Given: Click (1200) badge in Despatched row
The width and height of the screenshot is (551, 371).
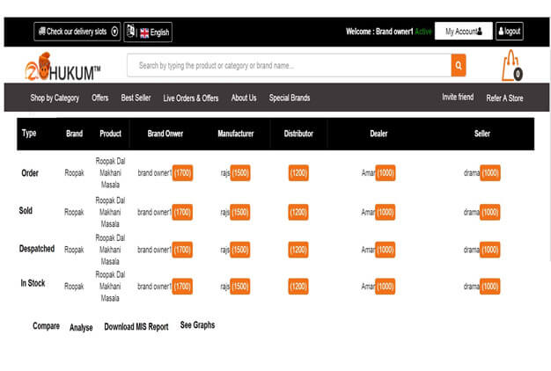Looking at the screenshot, I should tap(298, 250).
